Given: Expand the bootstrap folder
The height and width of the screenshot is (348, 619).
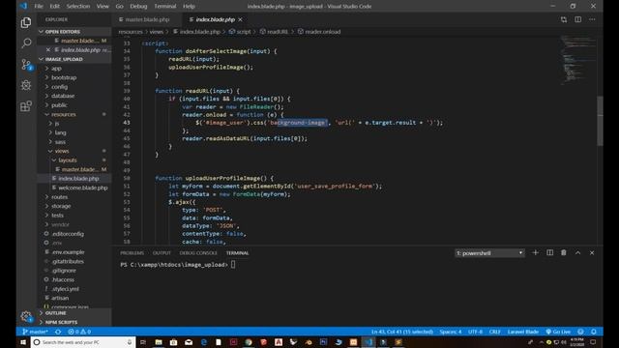Looking at the screenshot, I should [x=64, y=77].
